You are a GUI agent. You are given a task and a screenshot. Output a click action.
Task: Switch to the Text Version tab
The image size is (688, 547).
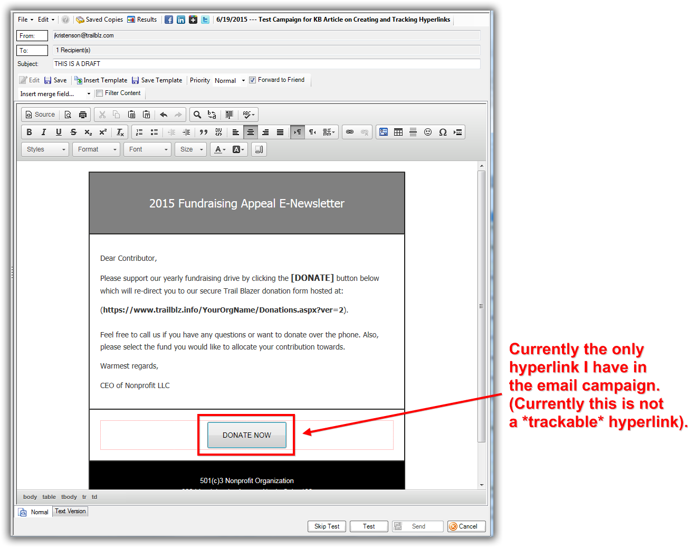tap(70, 511)
